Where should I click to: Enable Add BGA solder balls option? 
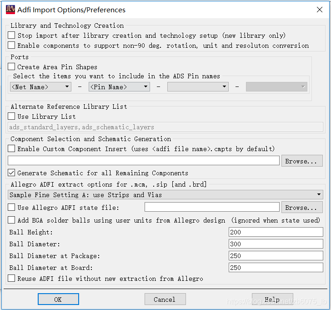11,220
